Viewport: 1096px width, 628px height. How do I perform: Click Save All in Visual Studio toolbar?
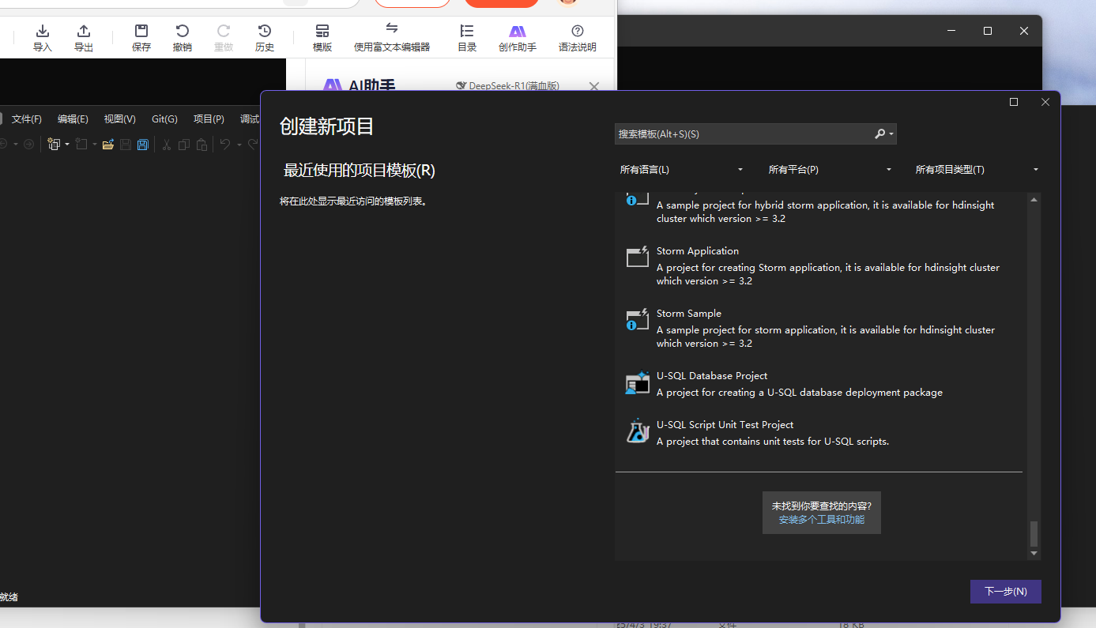coord(142,144)
